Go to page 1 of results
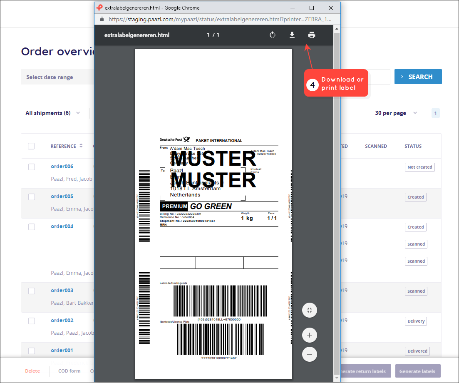This screenshot has width=459, height=383. coord(436,113)
